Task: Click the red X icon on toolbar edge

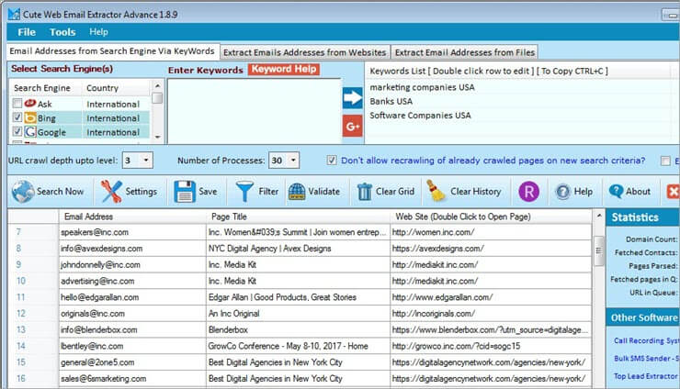Action: 673,192
